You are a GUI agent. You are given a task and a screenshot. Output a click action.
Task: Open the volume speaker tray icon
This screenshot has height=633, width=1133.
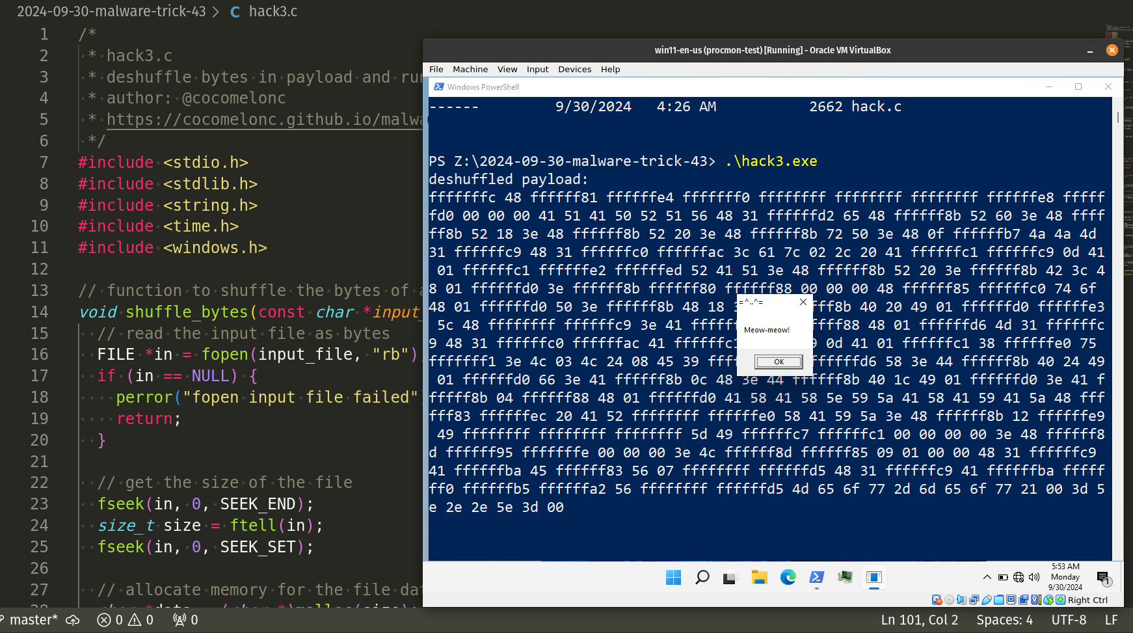click(x=1034, y=577)
